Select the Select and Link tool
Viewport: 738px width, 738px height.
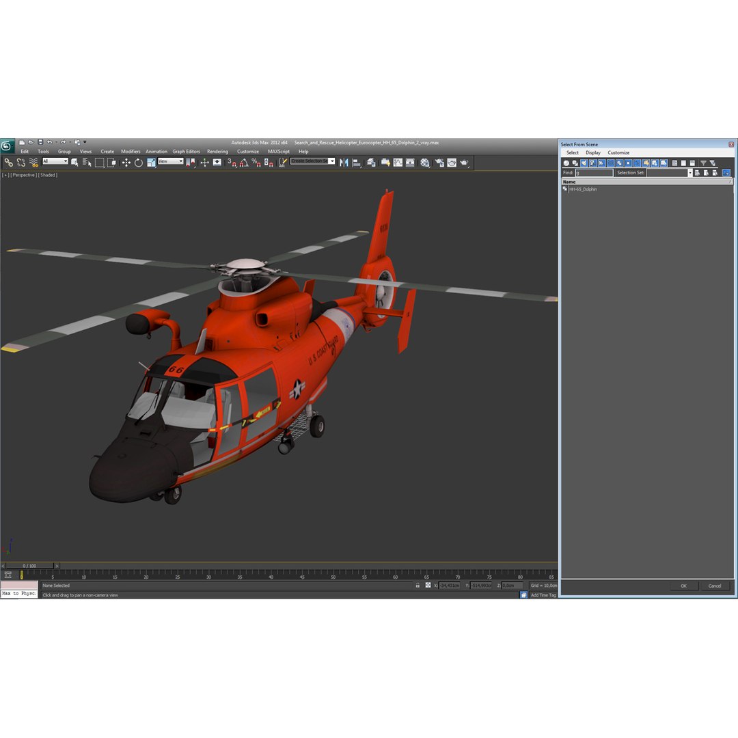[8, 163]
